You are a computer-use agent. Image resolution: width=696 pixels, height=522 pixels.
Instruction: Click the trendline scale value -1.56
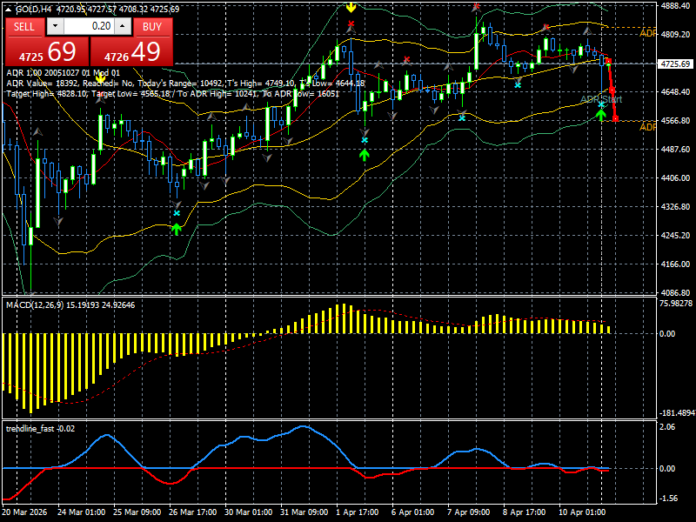point(669,499)
